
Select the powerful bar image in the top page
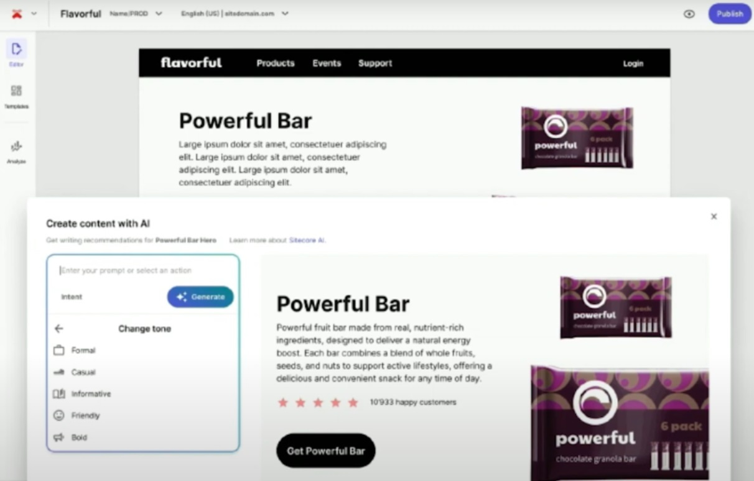(577, 138)
